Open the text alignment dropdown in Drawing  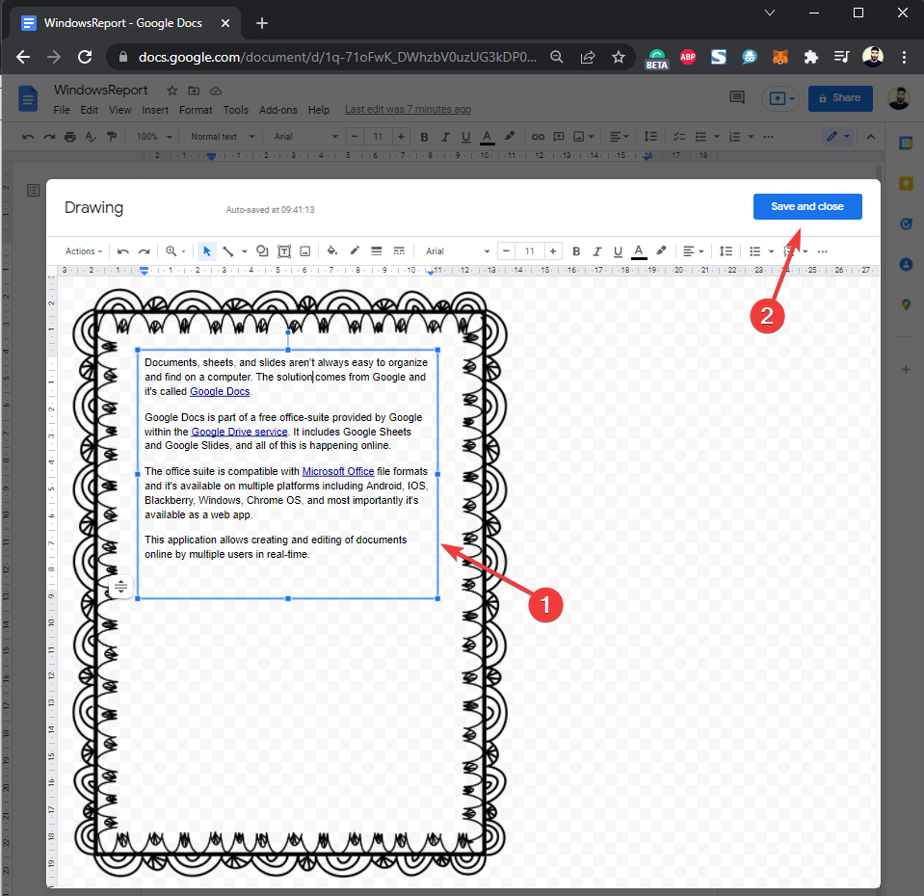[693, 251]
